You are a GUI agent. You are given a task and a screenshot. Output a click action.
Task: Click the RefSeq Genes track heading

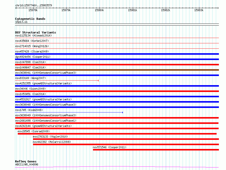pos(26,161)
